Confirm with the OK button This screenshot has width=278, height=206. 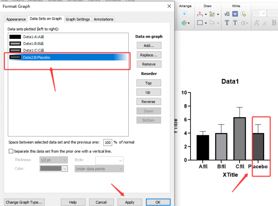(158, 202)
